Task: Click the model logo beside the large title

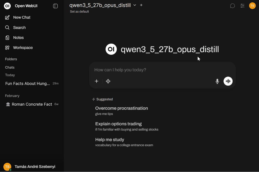Action: (111, 49)
